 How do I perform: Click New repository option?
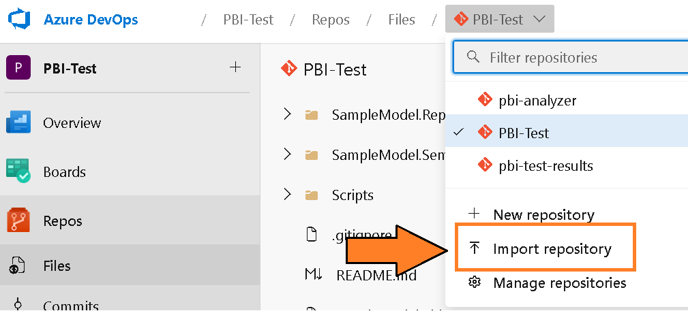pyautogui.click(x=543, y=214)
